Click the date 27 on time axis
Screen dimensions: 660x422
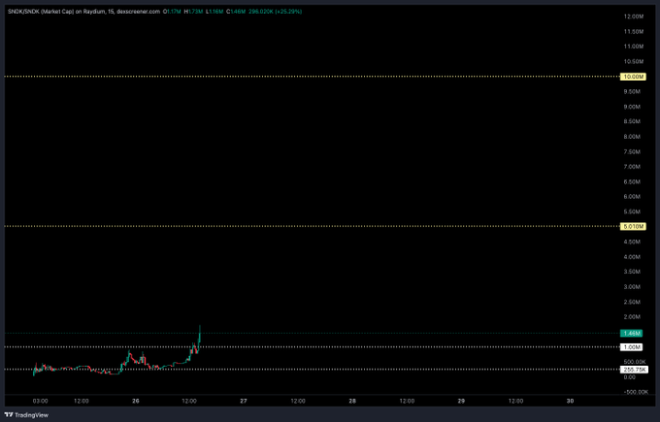[244, 401]
